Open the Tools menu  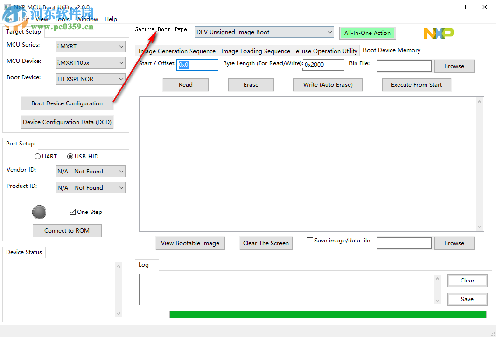tap(62, 19)
